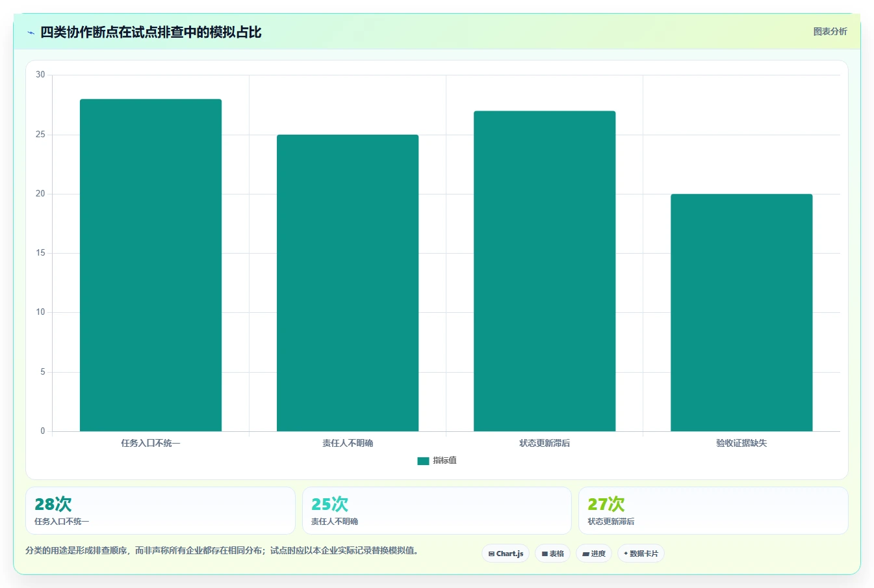Click the lightning icon beside the chart title

pos(31,33)
